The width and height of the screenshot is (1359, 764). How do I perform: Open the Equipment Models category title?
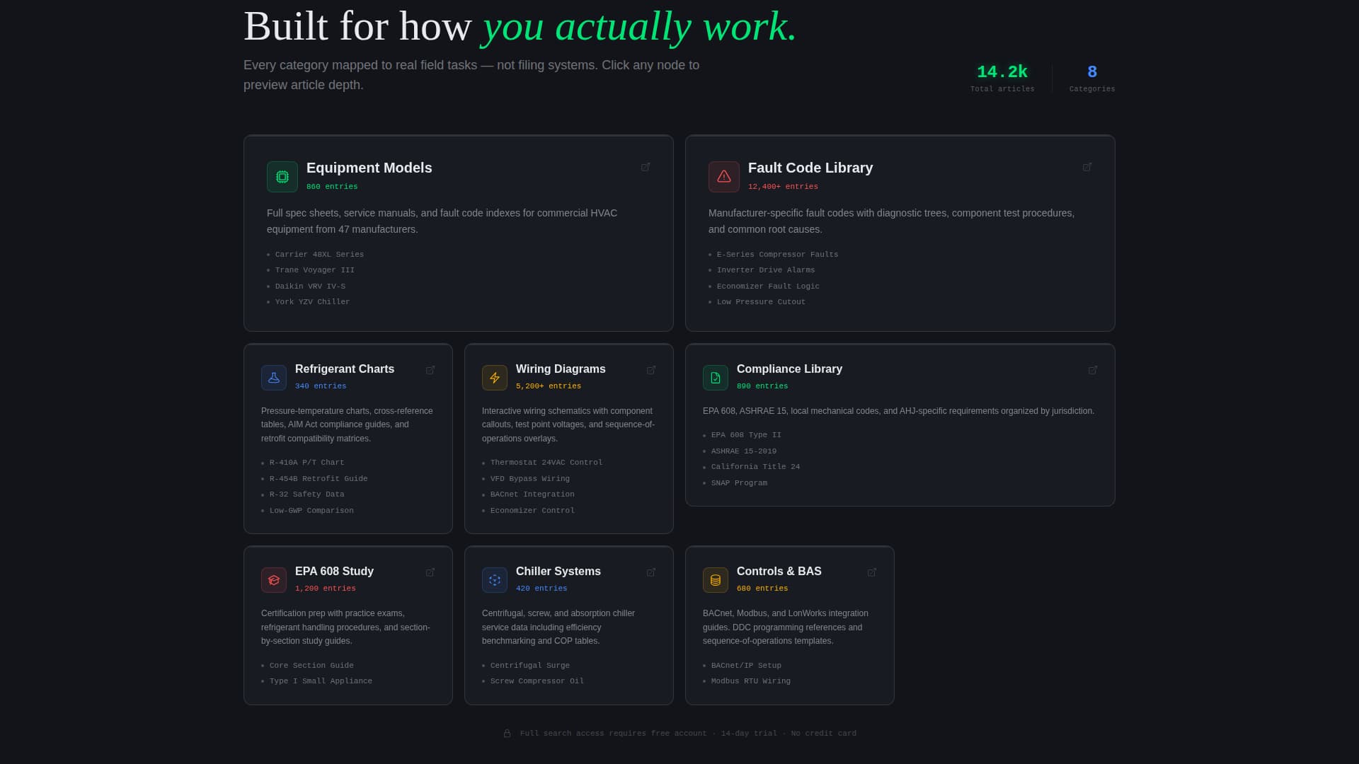click(x=369, y=168)
